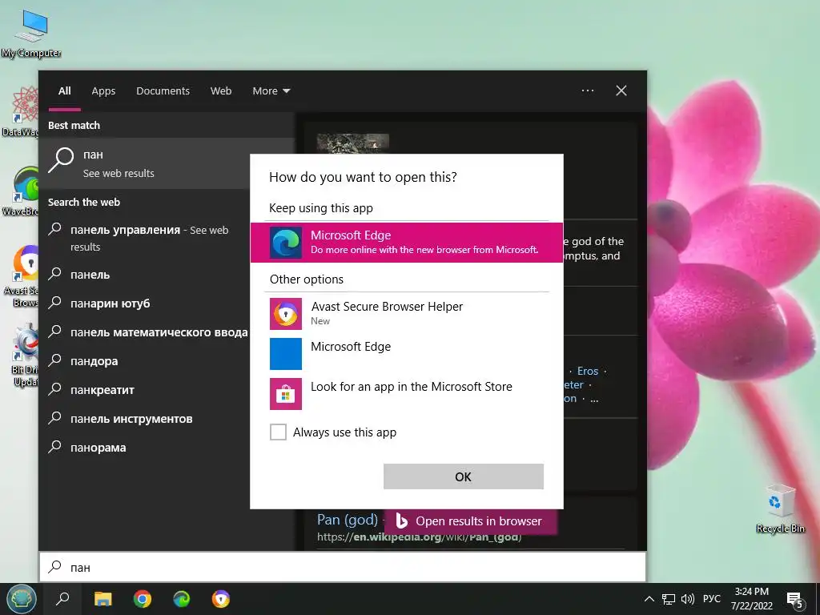Launch Microsoft Edge from taskbar
Image resolution: width=820 pixels, height=615 pixels.
(182, 599)
